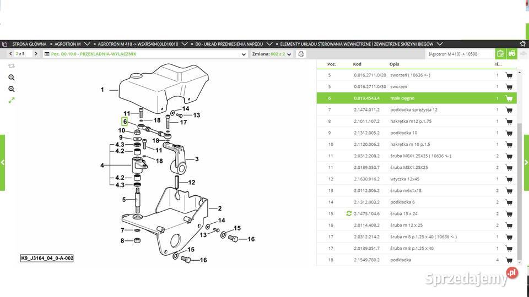Click the print icon in toolbar
The image size is (529, 297).
(301, 54)
